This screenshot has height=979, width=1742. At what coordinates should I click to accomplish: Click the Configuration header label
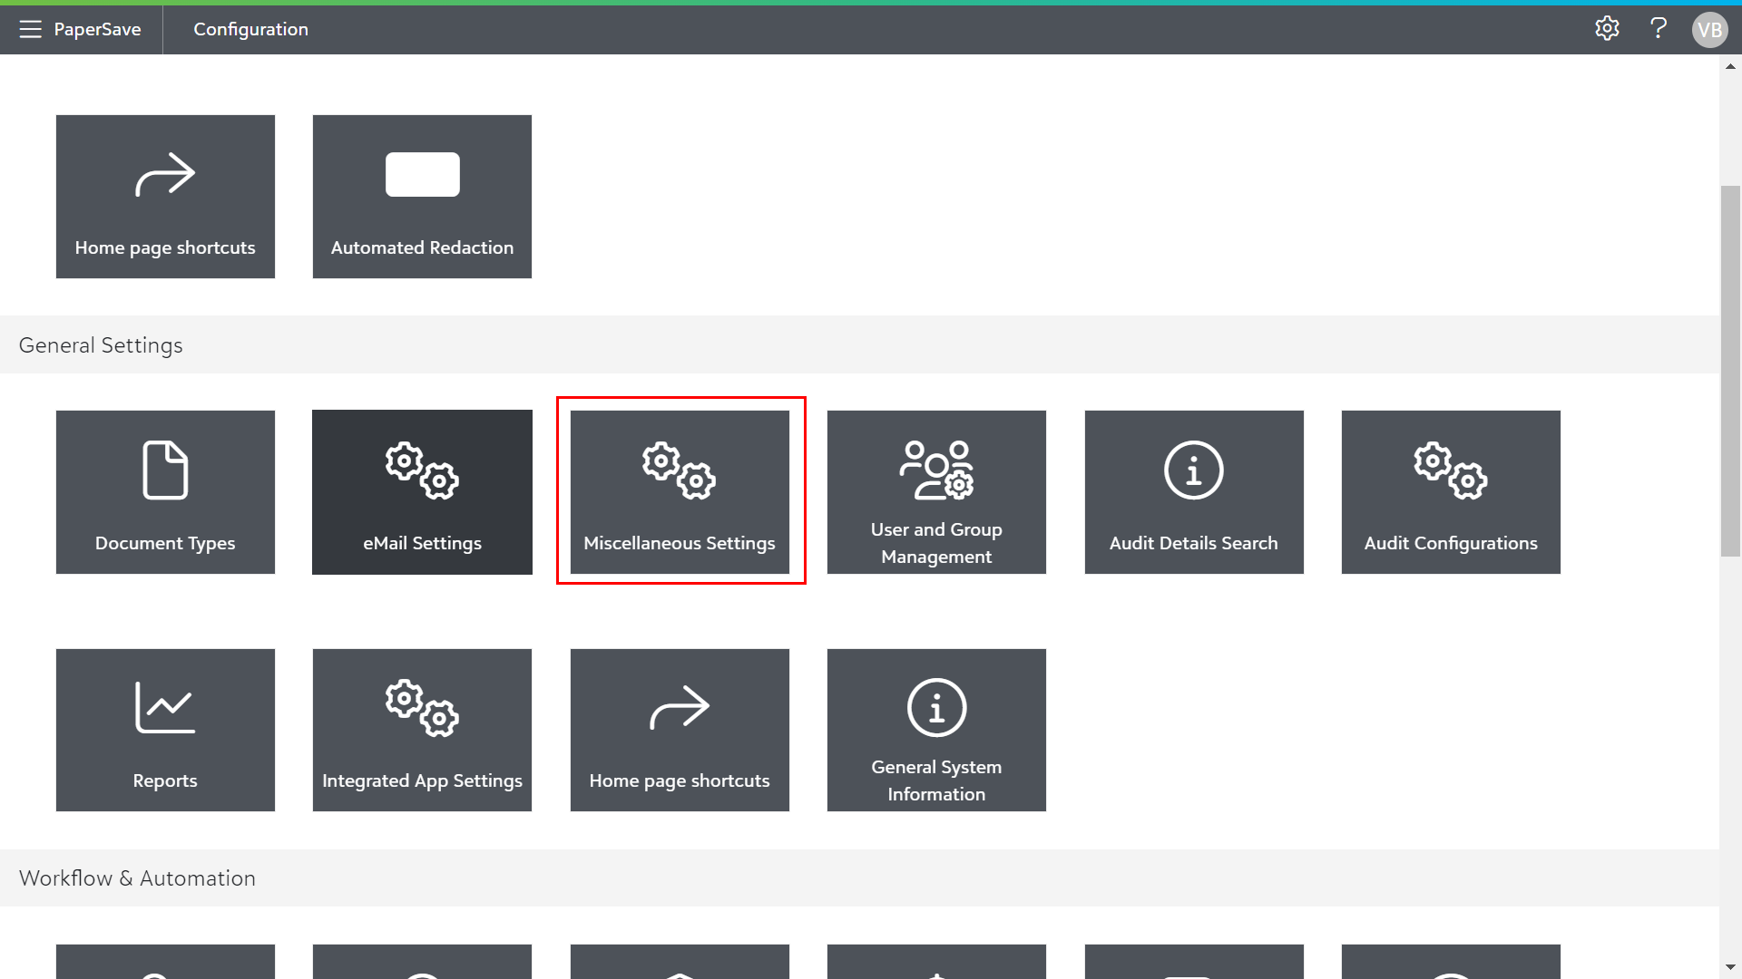tap(250, 29)
